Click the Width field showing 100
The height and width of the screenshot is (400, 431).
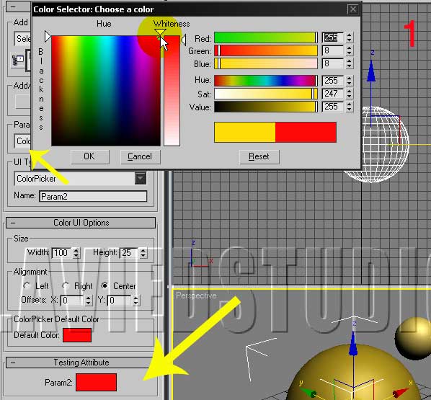pos(62,253)
